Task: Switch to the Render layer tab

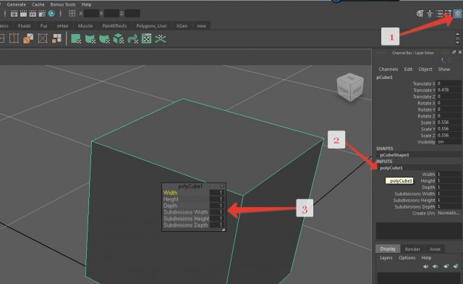Action: (x=412, y=249)
